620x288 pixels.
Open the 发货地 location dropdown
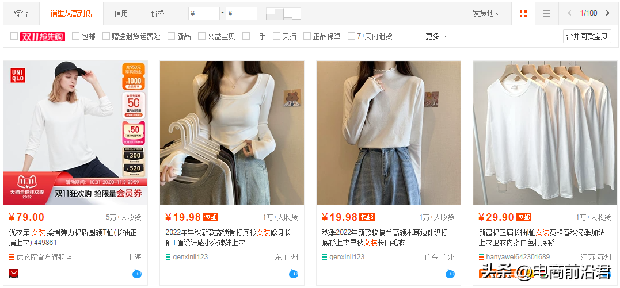point(486,13)
